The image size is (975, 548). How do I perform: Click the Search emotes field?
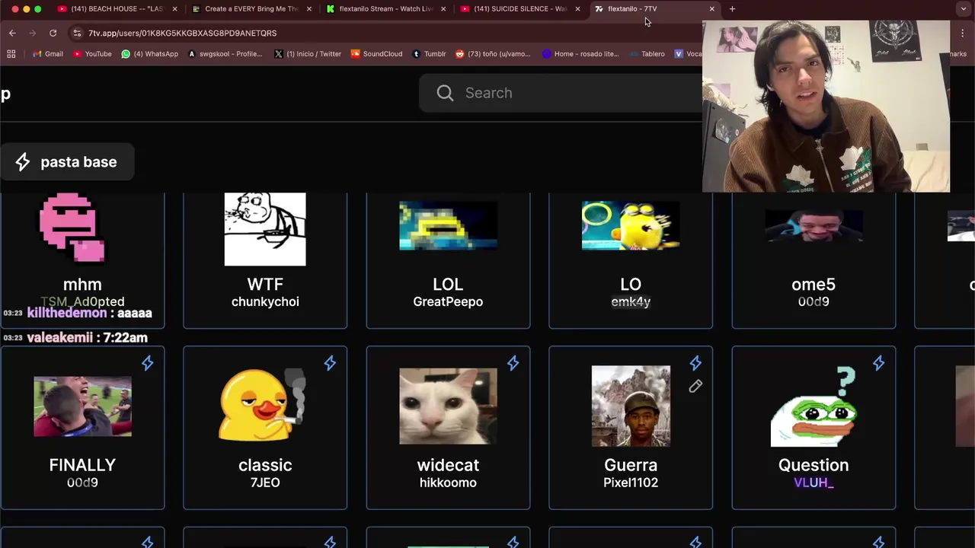point(561,93)
